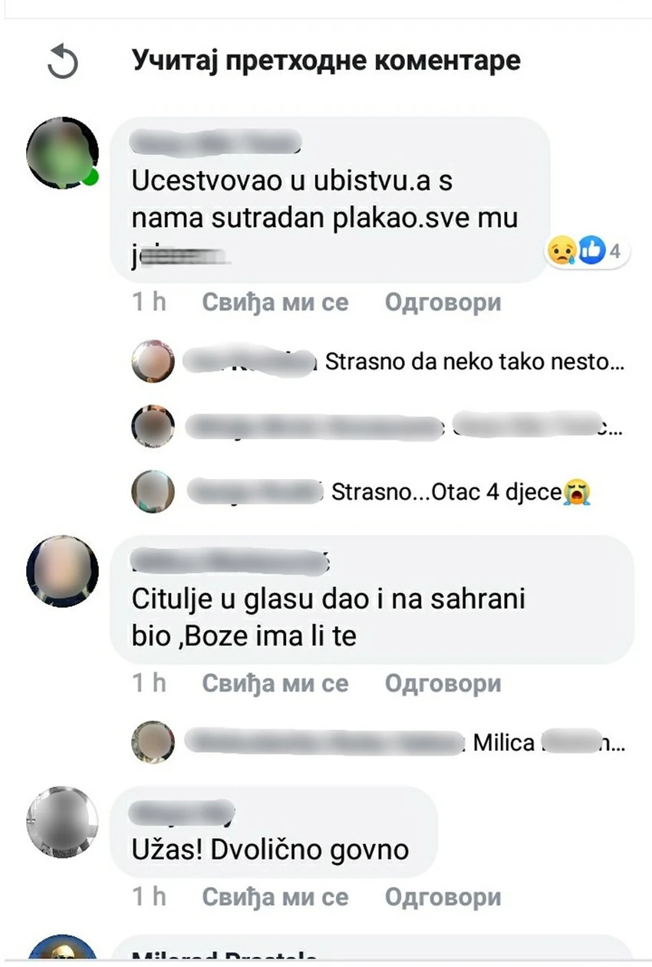Like the 'Citulje u glasu dao' comment
This screenshot has width=652, height=967.
click(x=275, y=684)
